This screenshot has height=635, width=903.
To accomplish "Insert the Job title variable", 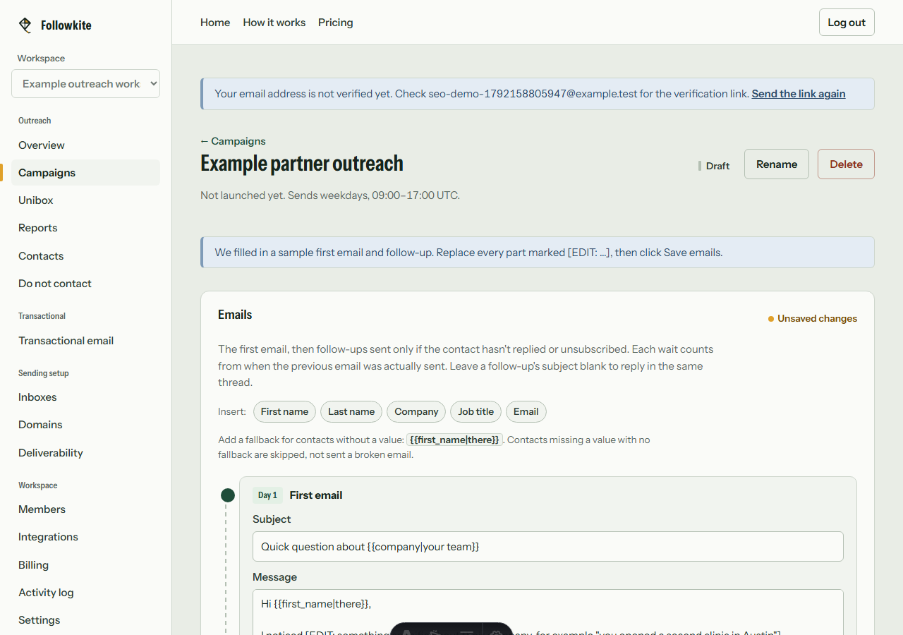I will click(x=476, y=412).
